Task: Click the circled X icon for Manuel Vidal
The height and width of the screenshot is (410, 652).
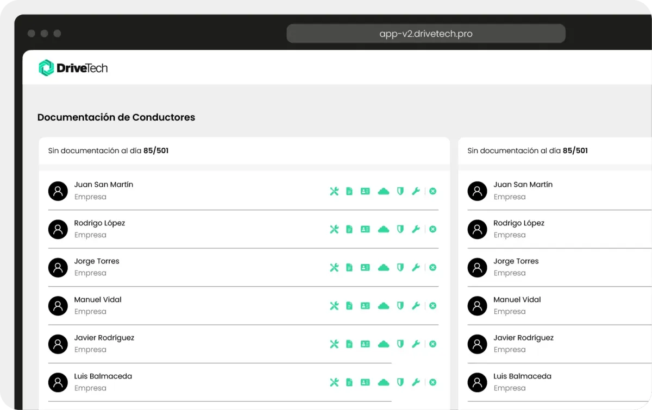Action: [433, 306]
